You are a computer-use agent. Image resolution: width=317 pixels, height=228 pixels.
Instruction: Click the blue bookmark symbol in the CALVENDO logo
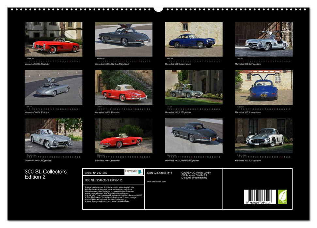[x=140, y=172]
